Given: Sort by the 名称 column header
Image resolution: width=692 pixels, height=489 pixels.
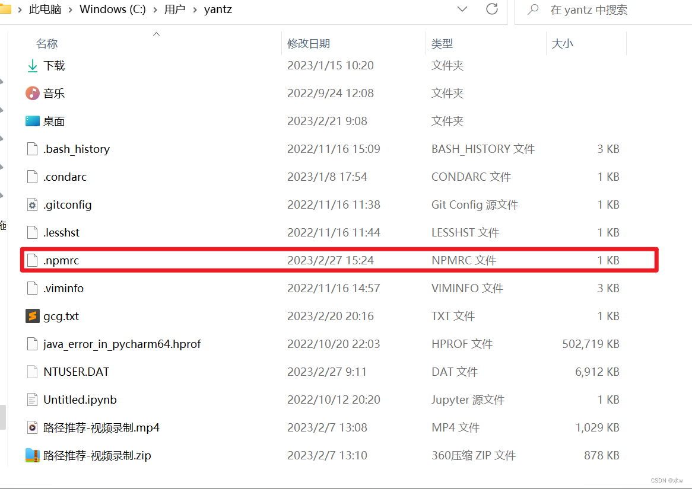Looking at the screenshot, I should pyautogui.click(x=47, y=44).
